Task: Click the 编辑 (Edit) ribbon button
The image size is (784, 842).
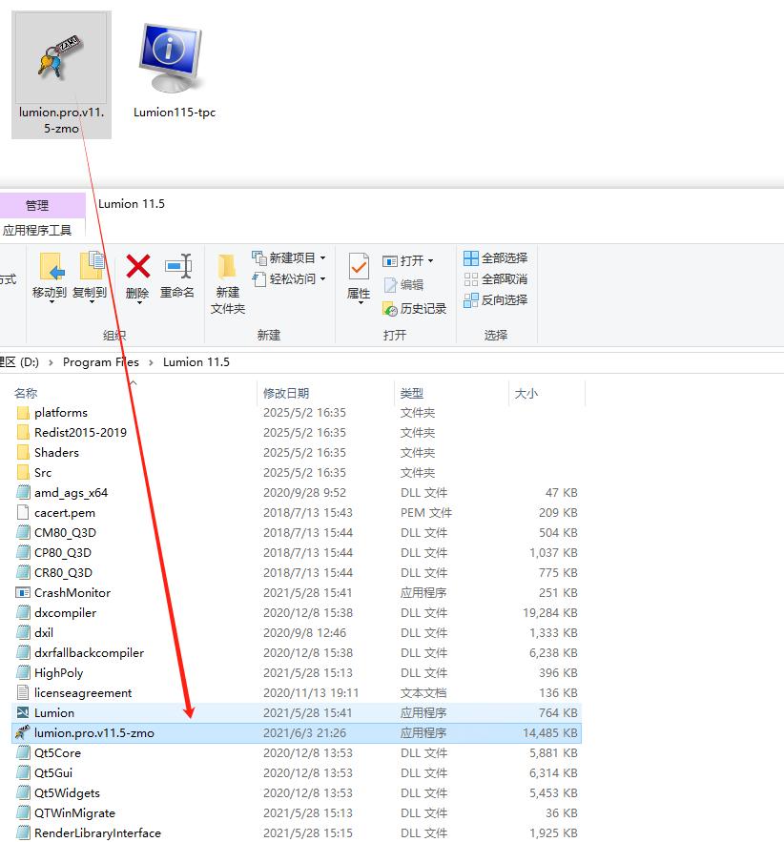Action: click(x=403, y=284)
